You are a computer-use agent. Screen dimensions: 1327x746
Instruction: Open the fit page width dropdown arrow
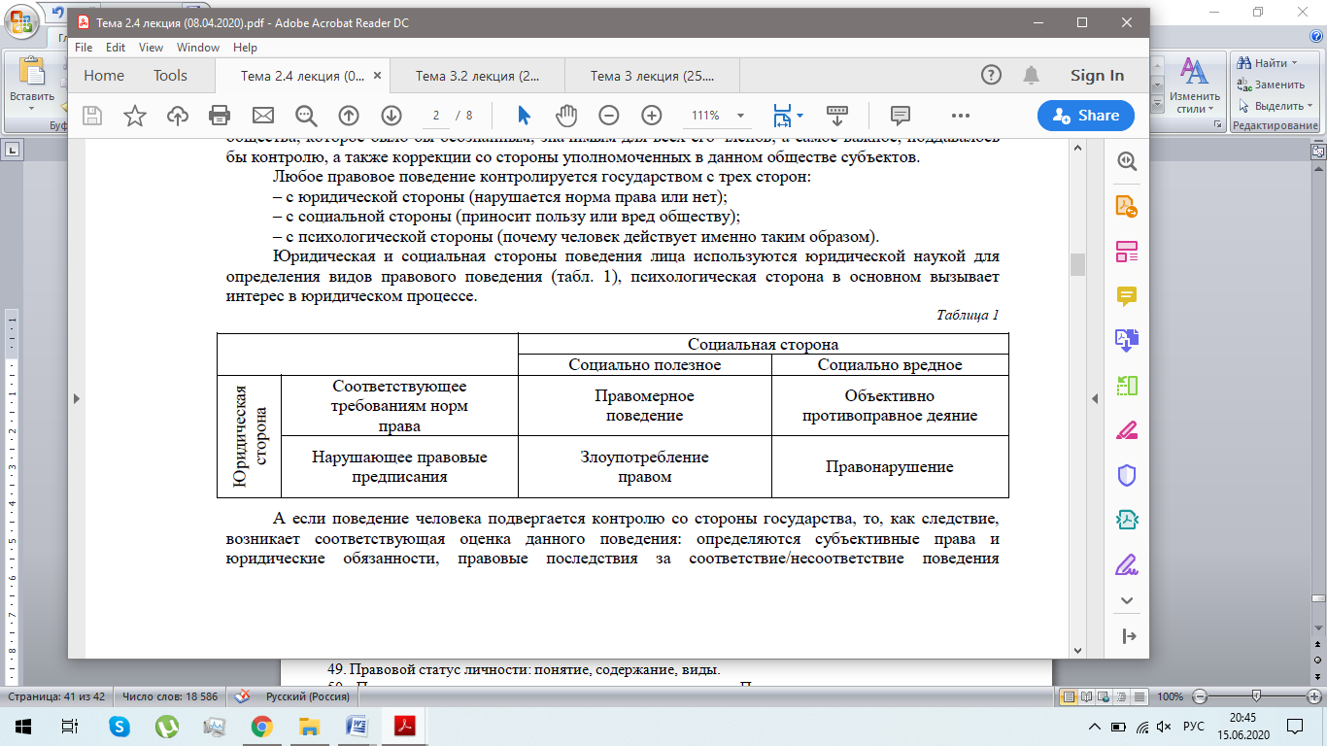(x=800, y=116)
